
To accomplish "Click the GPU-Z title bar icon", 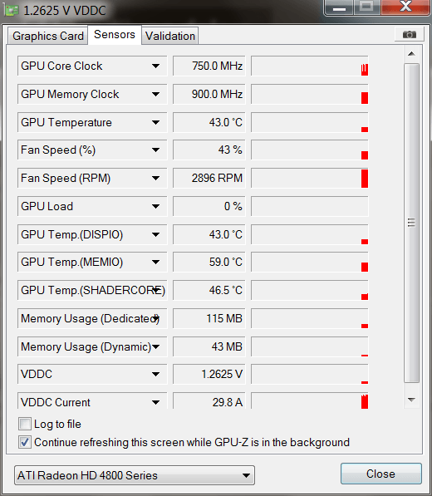I will click(x=11, y=10).
